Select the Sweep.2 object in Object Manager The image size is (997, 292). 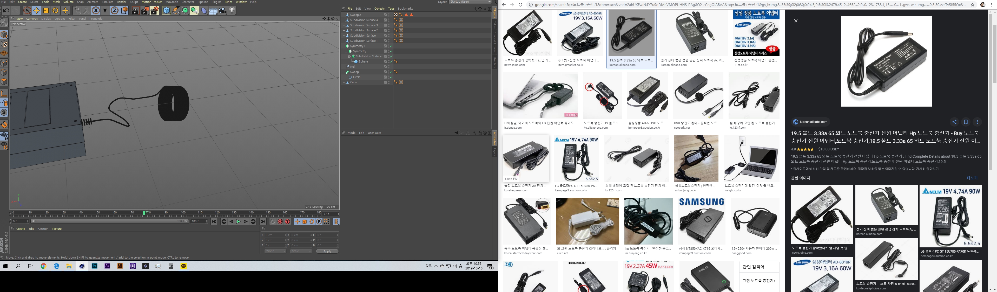pyautogui.click(x=355, y=15)
